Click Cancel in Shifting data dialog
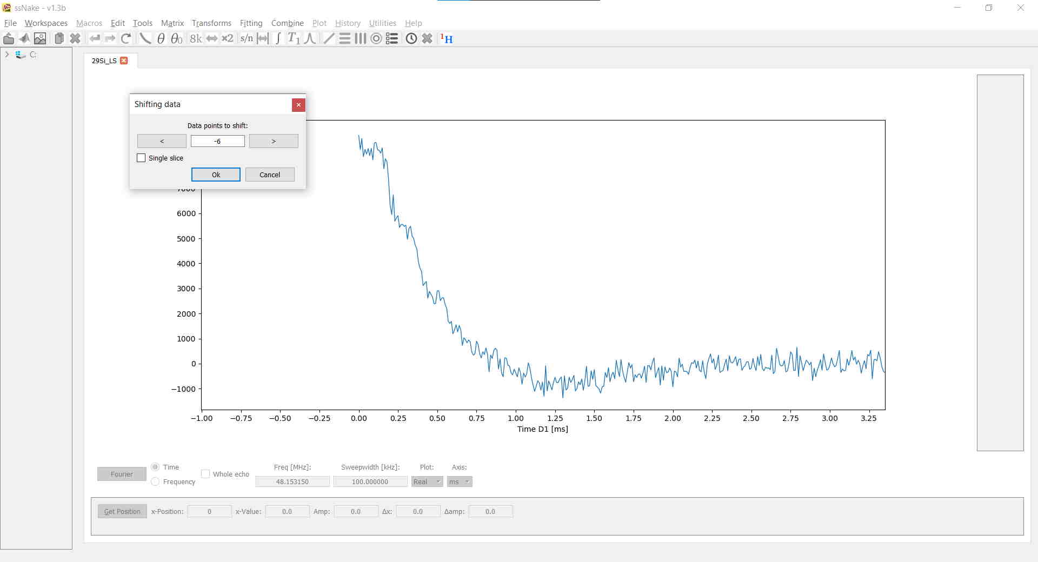 coord(270,175)
